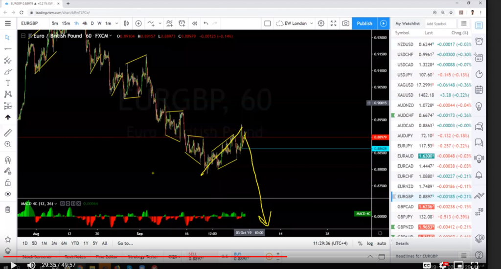Click the compare or add symbol icon

click(138, 23)
